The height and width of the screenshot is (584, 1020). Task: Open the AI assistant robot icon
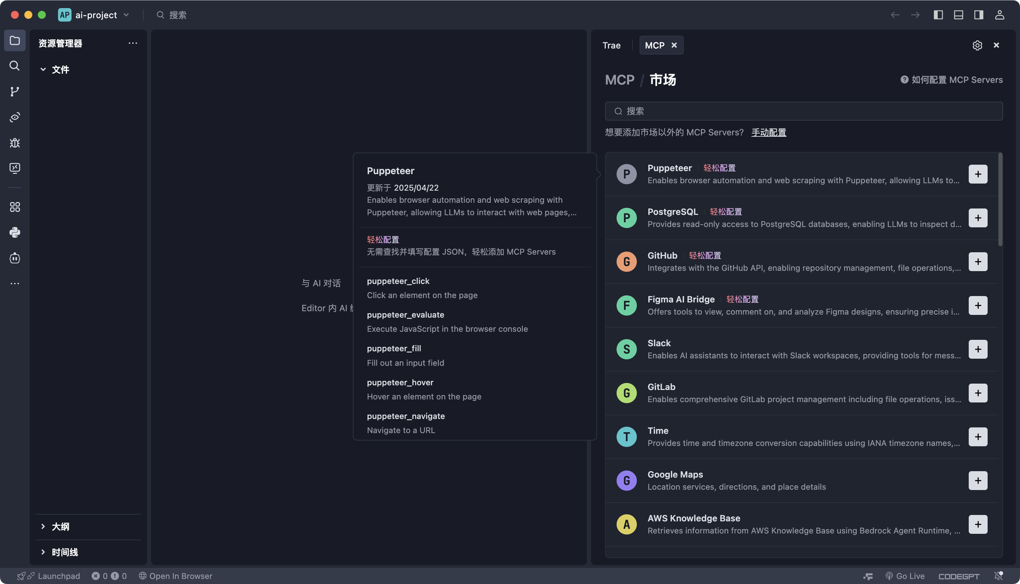click(15, 258)
